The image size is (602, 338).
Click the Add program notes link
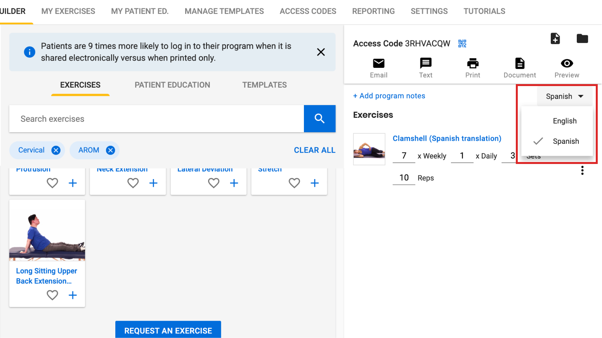(389, 96)
